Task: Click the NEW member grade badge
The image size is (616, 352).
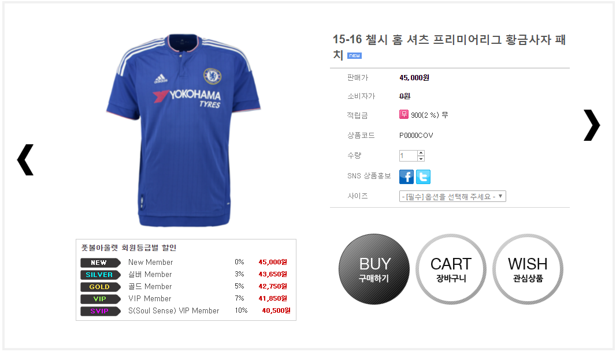Action: (x=99, y=263)
